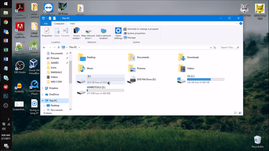The width and height of the screenshot is (269, 151).
Task: Collapse the This PC tree node
Action: 43,101
